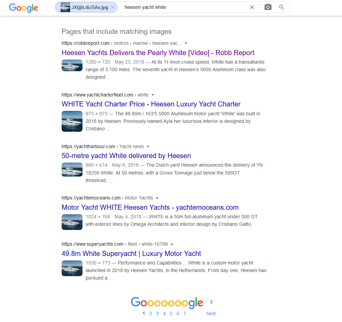The width and height of the screenshot is (342, 322).
Task: Expand the yachtemoceans.com result options arrow
Action: tap(157, 198)
